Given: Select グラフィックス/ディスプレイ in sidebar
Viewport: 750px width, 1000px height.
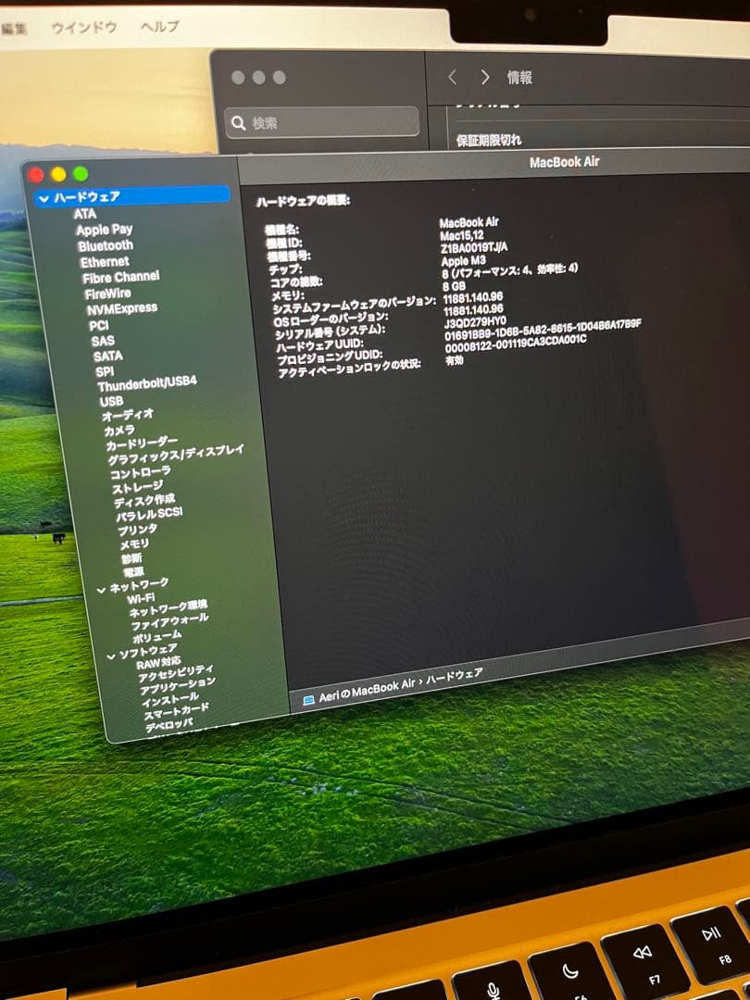Looking at the screenshot, I should click(x=176, y=455).
